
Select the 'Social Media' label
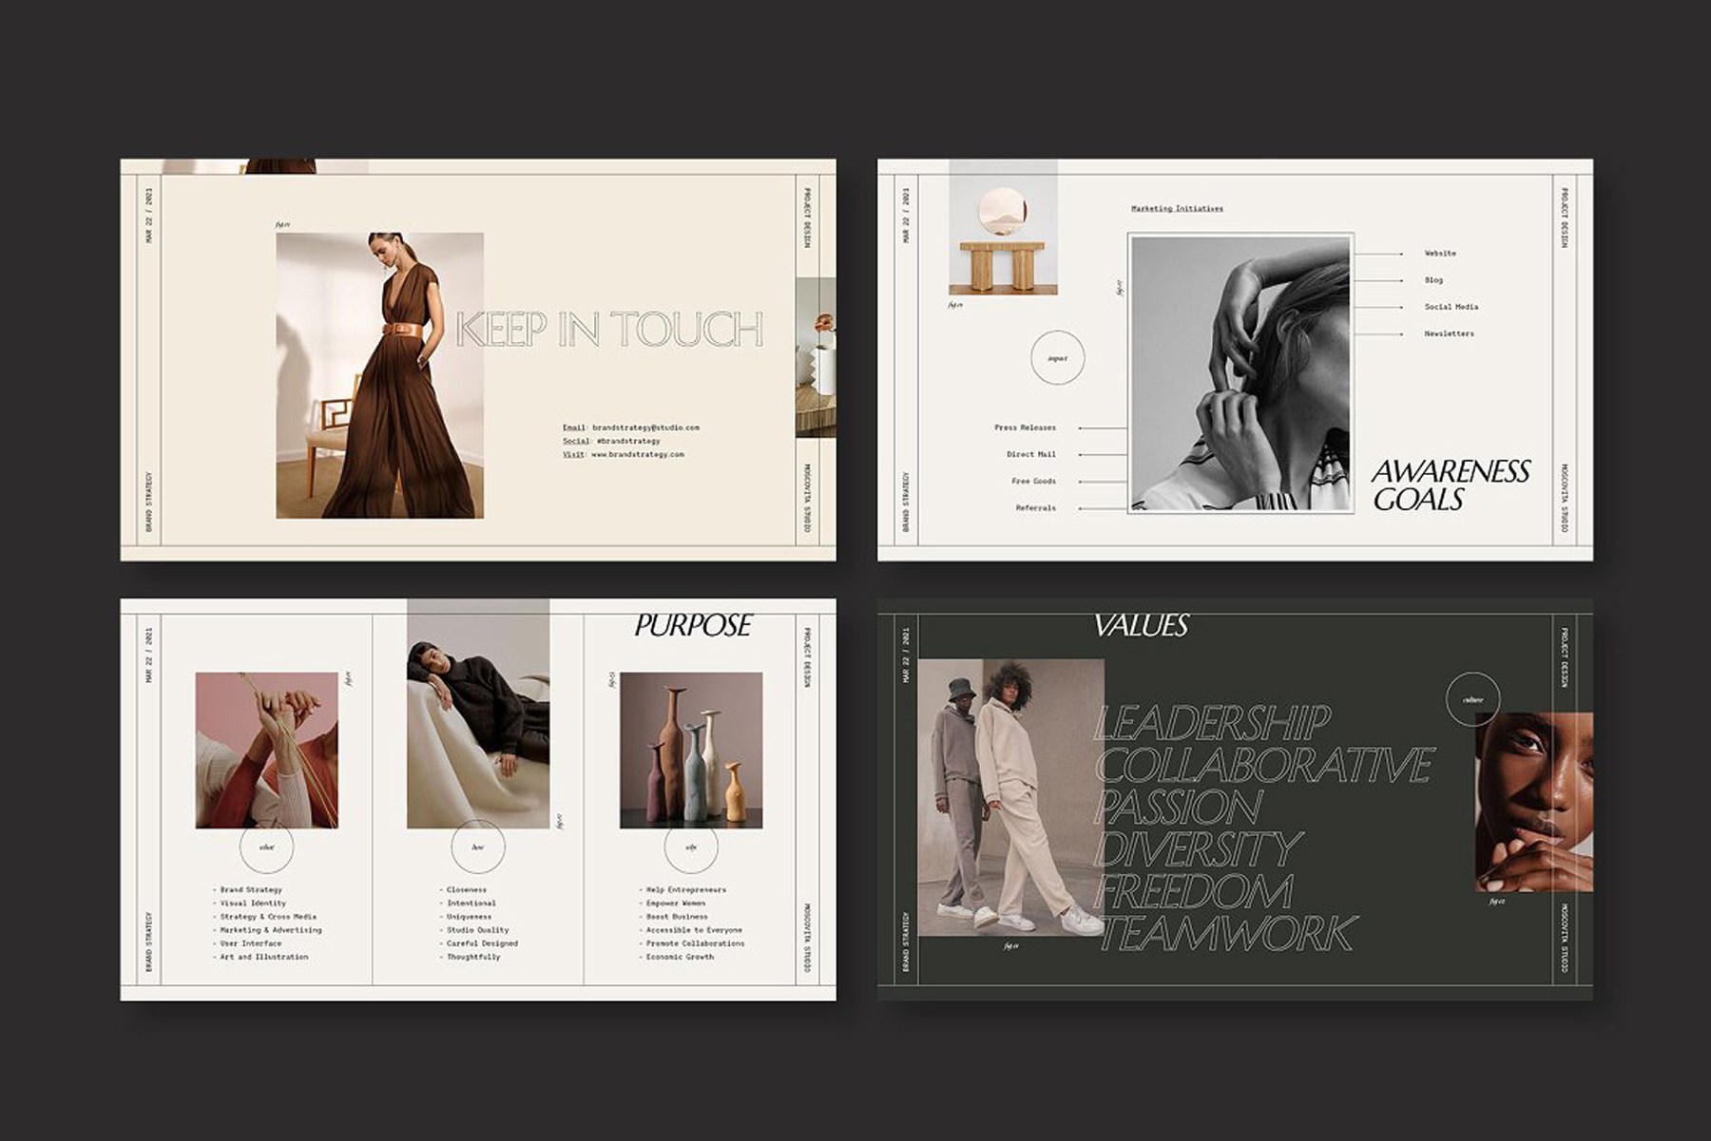1451,307
